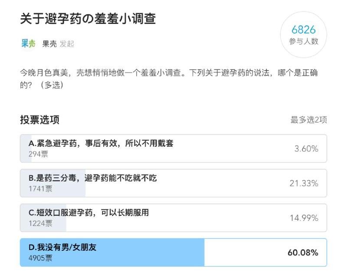Screen dimensions: 347x276
Task: Click the 6826 participant count circle
Action: pyautogui.click(x=303, y=35)
